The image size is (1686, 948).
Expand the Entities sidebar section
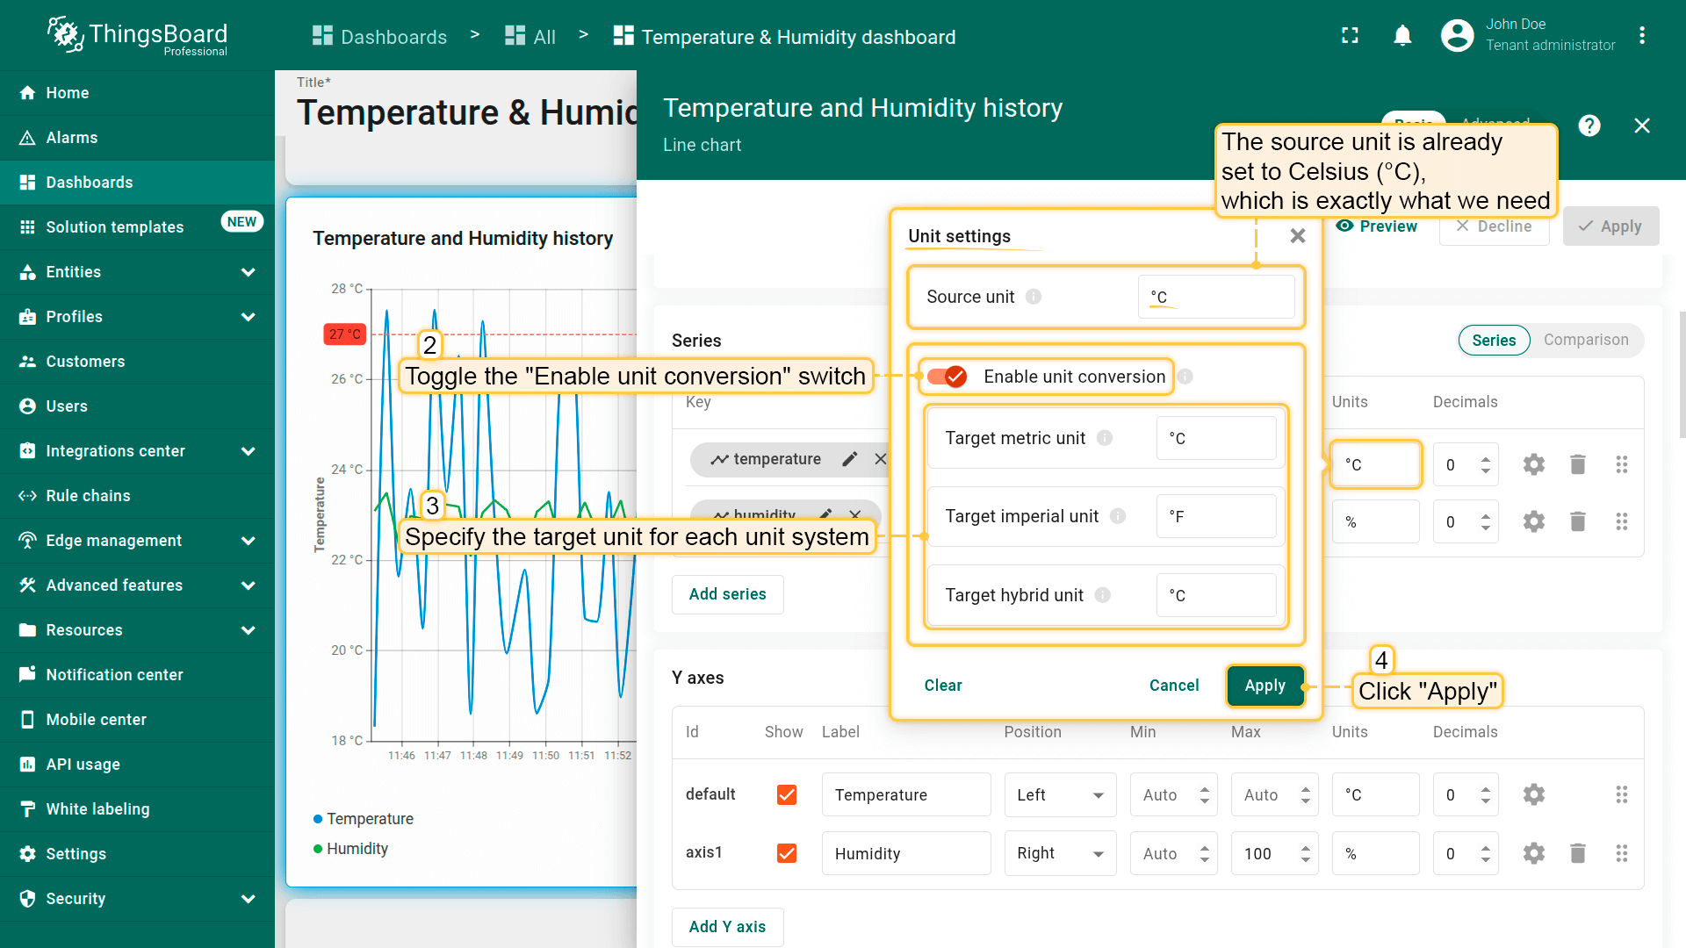click(248, 272)
